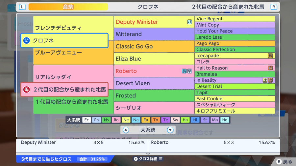Switch to previous 大系統 view with up arrow
The image size is (296, 166).
coord(126,130)
